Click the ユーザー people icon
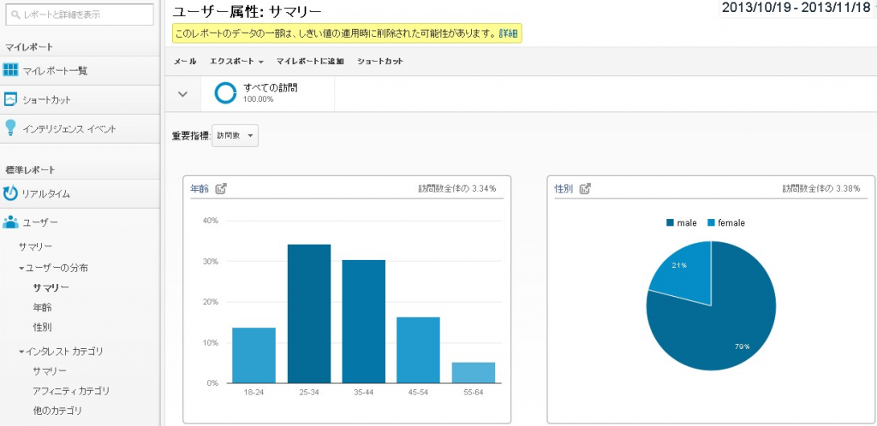877x426 pixels. (x=11, y=222)
